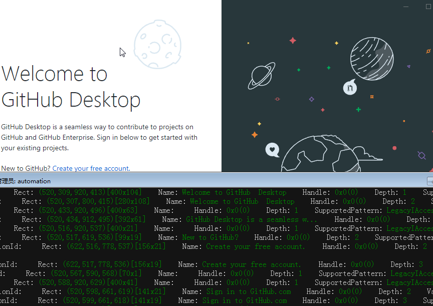This screenshot has width=433, height=306.
Task: Select console text "(520,309,920,413)[400x104]"
Action: click(90, 192)
